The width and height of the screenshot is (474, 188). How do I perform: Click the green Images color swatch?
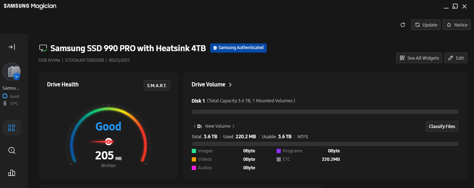194,151
